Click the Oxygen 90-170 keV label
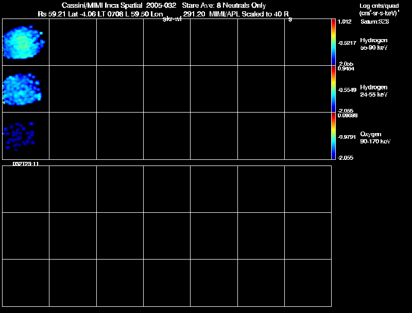Image resolution: width=412 pixels, height=313 pixels. coord(375,138)
